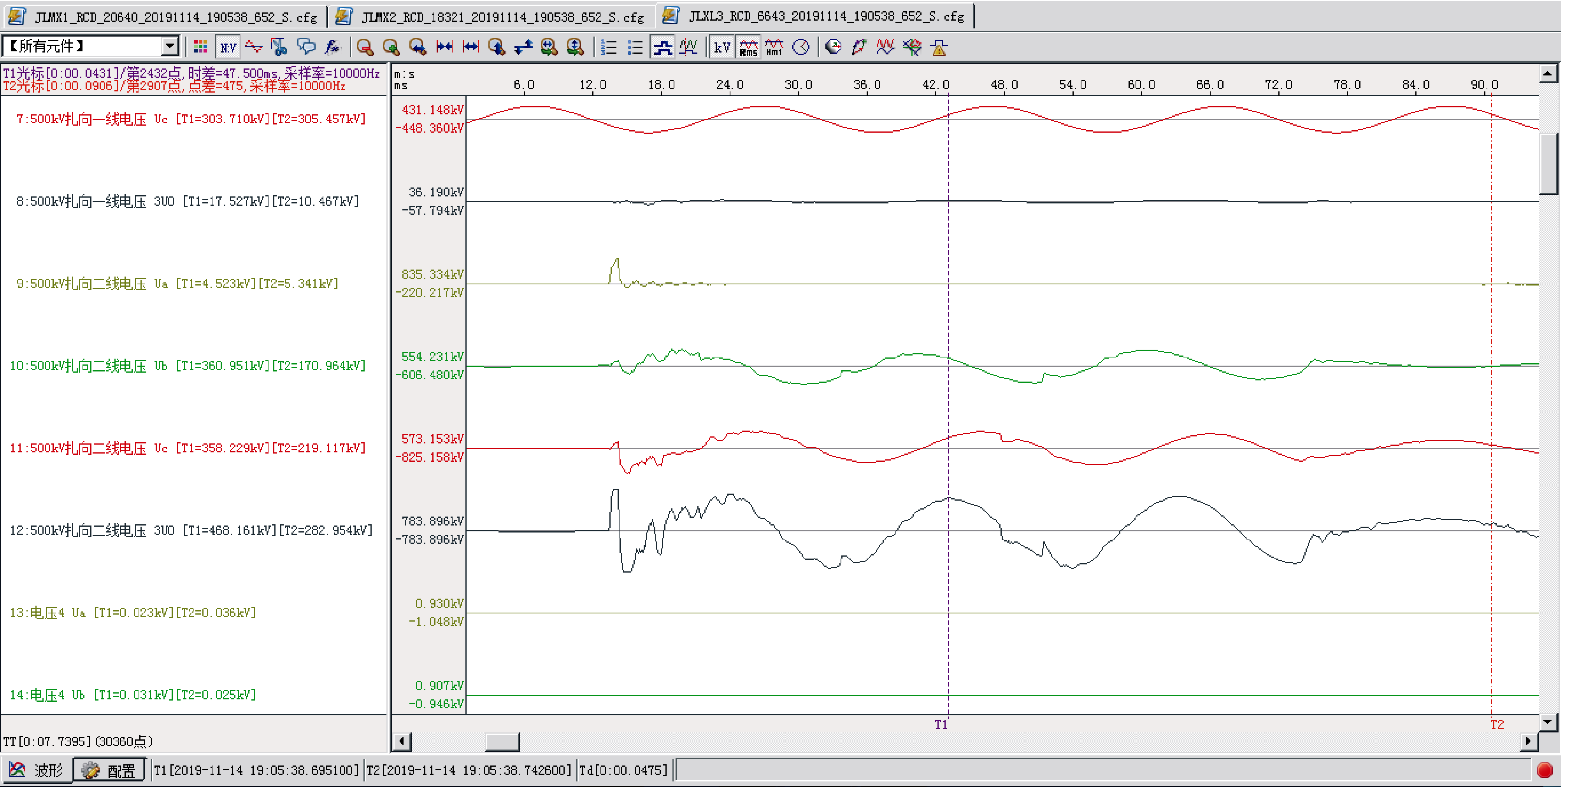Select the 配置 configuration tab

coord(109,771)
